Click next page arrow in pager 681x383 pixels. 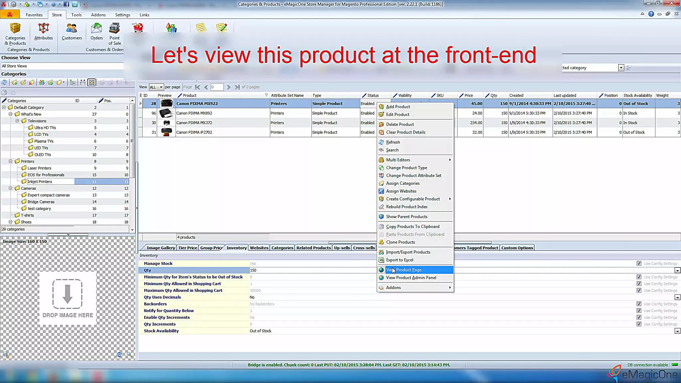pos(228,87)
